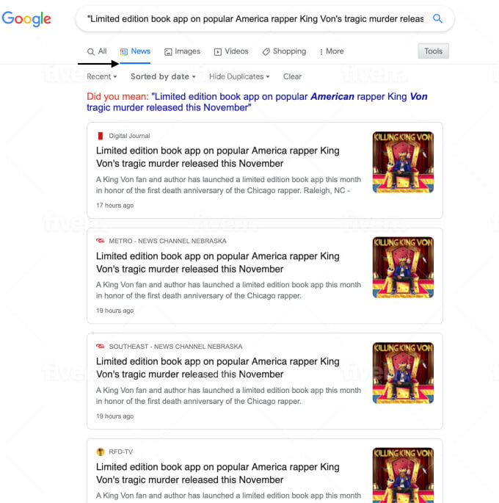Expand the More options menu
Screen dimensions: 499x503
(332, 51)
